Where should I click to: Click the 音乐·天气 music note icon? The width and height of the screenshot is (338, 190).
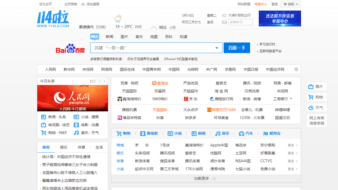(x=76, y=133)
